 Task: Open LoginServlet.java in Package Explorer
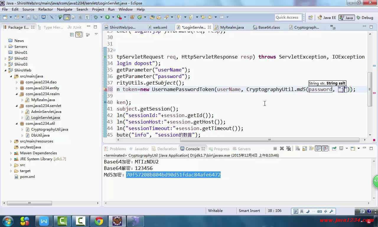(x=45, y=118)
